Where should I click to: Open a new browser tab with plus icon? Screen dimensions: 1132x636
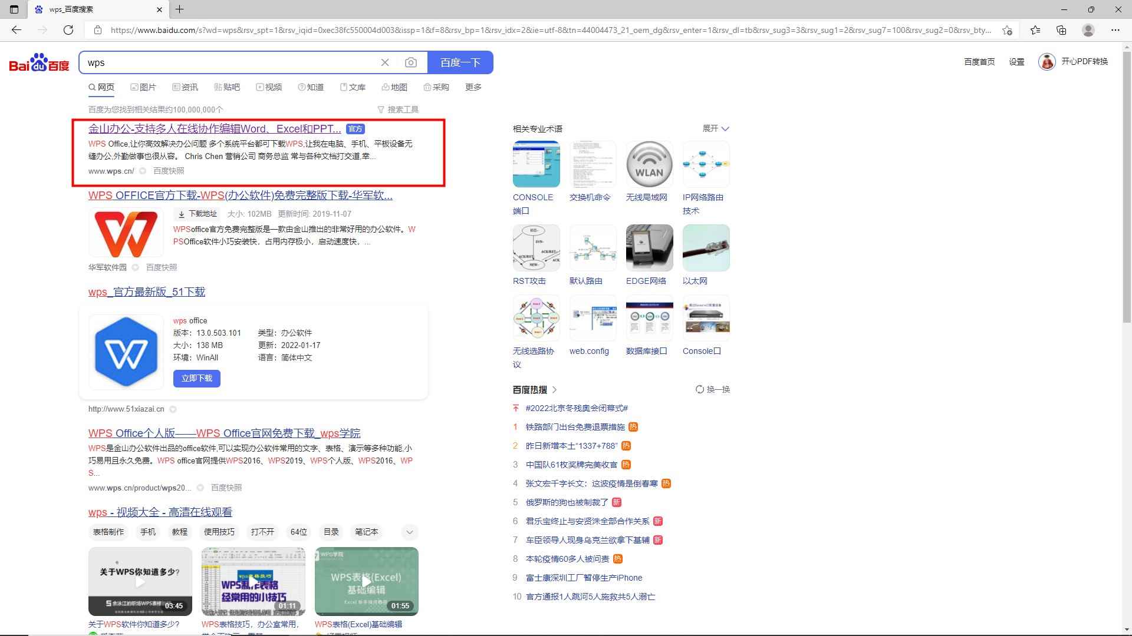click(x=180, y=9)
